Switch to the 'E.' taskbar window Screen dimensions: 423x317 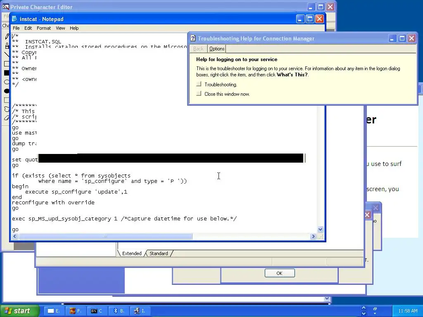click(x=54, y=311)
